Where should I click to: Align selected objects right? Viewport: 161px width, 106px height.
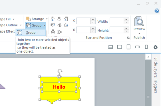pos(66,19)
